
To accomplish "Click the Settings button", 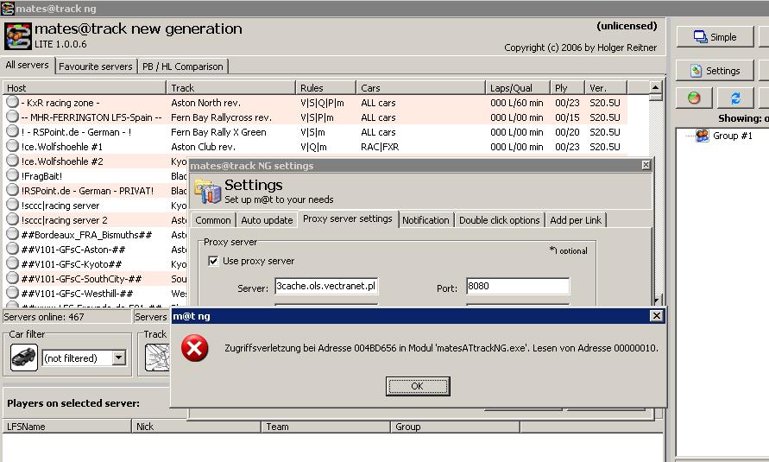I will click(x=715, y=71).
